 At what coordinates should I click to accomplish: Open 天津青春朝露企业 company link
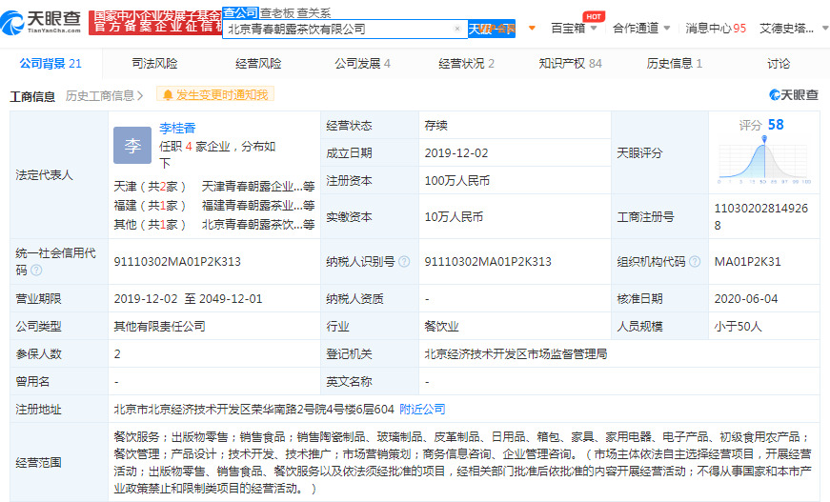(x=258, y=186)
